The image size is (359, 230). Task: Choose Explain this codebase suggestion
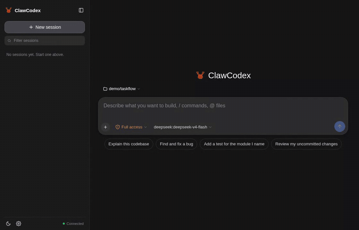click(x=129, y=144)
